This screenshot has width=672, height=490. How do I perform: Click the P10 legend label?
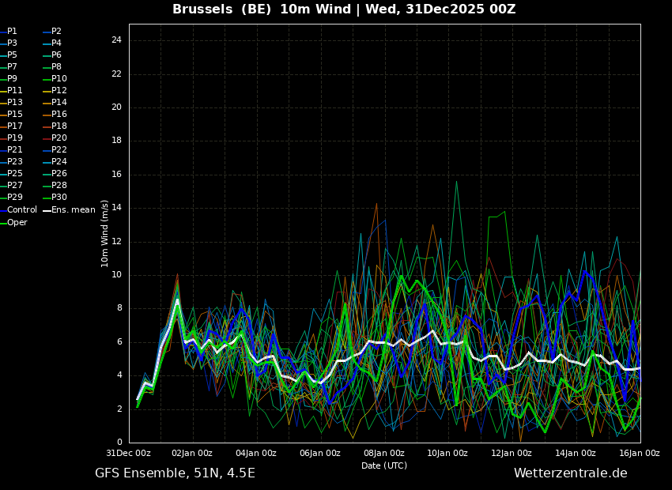pos(59,79)
